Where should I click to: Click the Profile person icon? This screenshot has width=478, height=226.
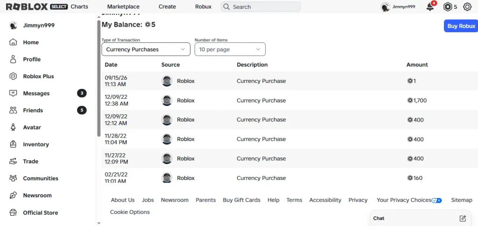point(13,59)
